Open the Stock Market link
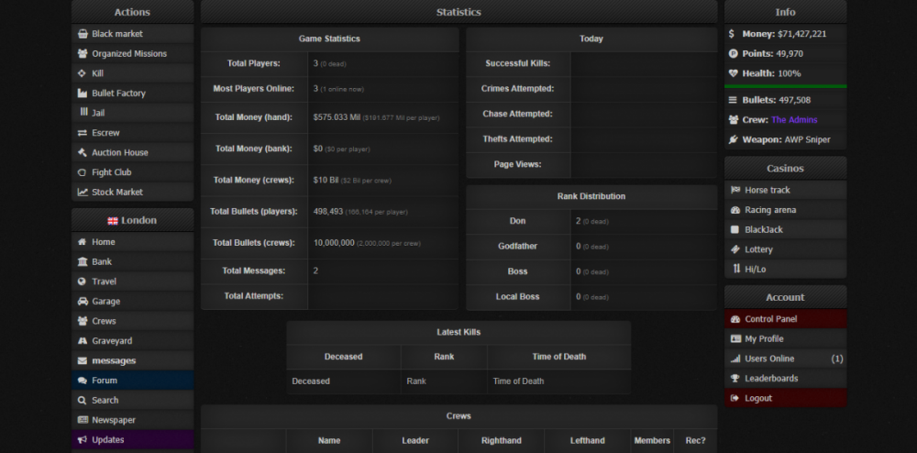The width and height of the screenshot is (917, 453). coord(133,193)
